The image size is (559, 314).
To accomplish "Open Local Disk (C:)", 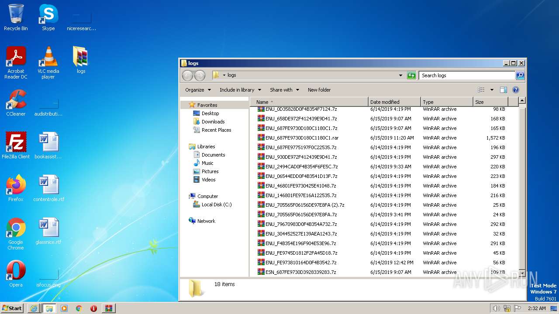I will (217, 205).
